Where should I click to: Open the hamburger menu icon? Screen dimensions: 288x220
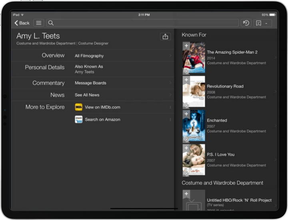coord(38,23)
